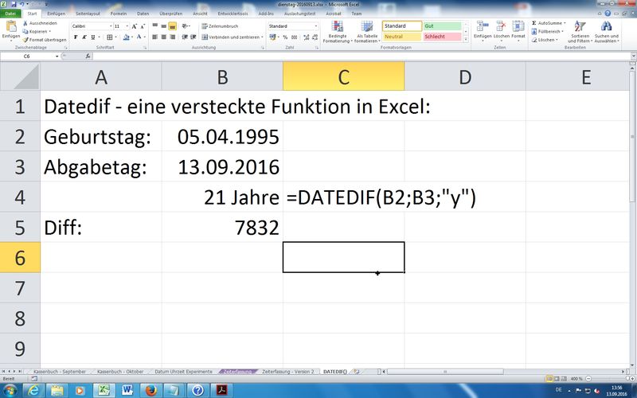The width and height of the screenshot is (637, 398).
Task: Select cell with =DATEDIF(B2;B3;"y") formula text
Action: [x=344, y=197]
